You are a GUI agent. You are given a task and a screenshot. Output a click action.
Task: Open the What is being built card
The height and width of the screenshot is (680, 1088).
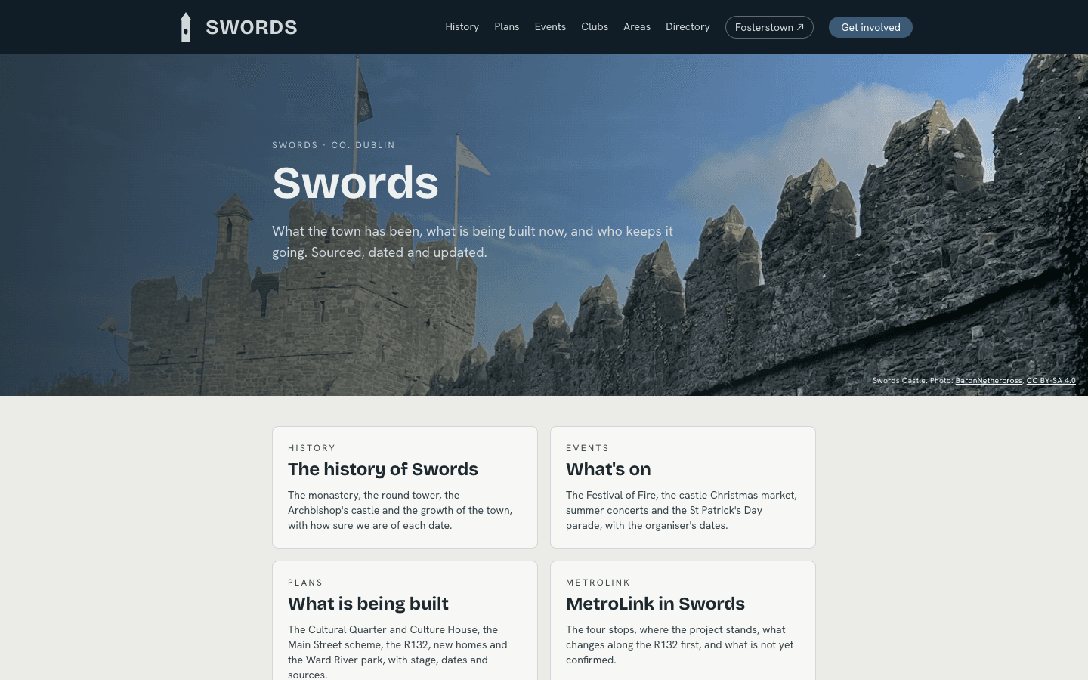click(x=405, y=621)
